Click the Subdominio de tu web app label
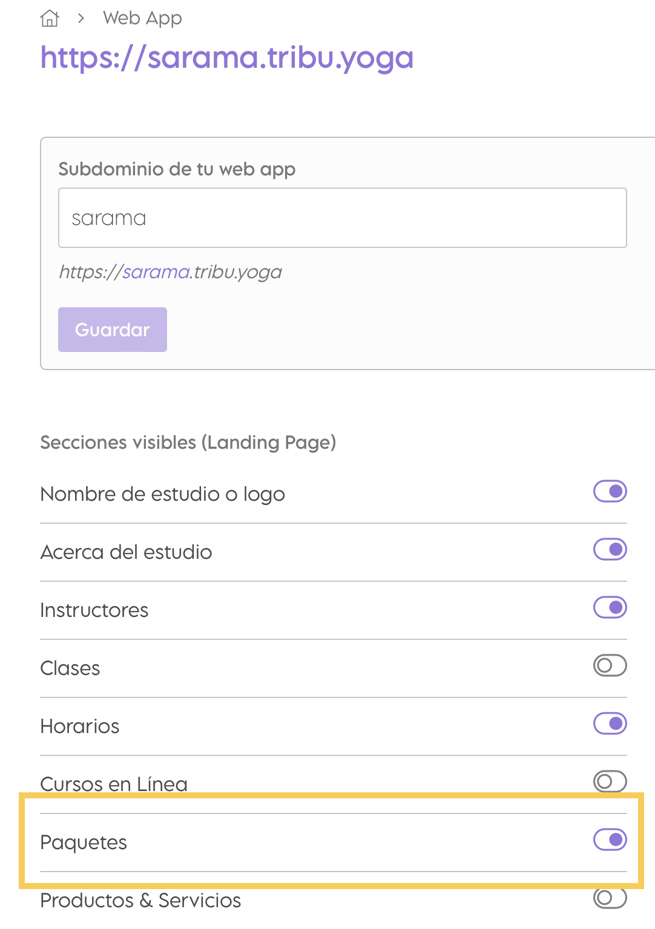 (177, 169)
